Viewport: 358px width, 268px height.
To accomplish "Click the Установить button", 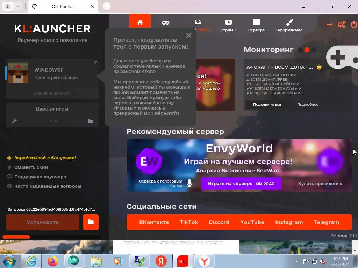I will pos(43,222).
